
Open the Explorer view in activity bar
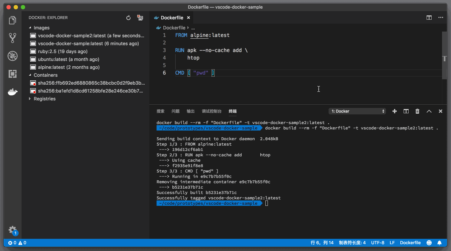pos(13,20)
